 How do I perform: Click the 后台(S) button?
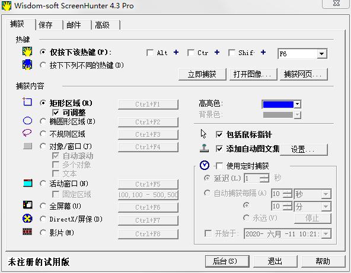pos(227,261)
